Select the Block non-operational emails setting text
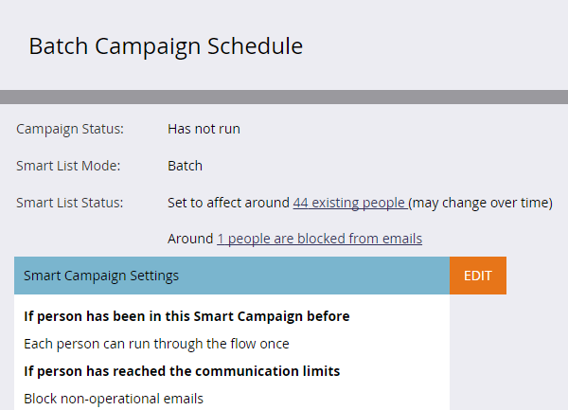 [114, 398]
